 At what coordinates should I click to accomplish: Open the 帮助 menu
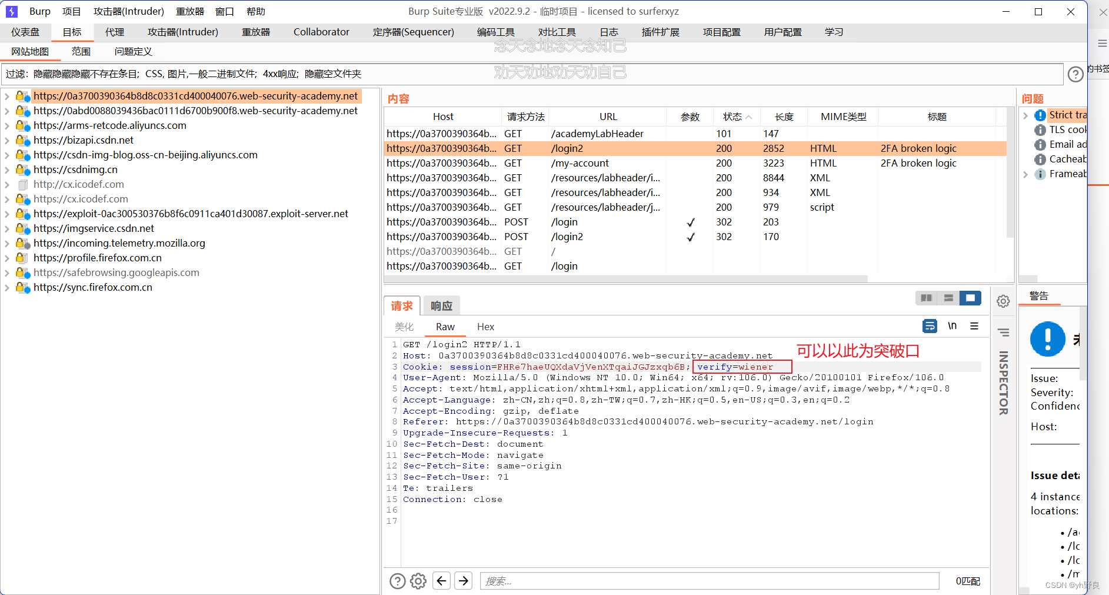point(256,11)
